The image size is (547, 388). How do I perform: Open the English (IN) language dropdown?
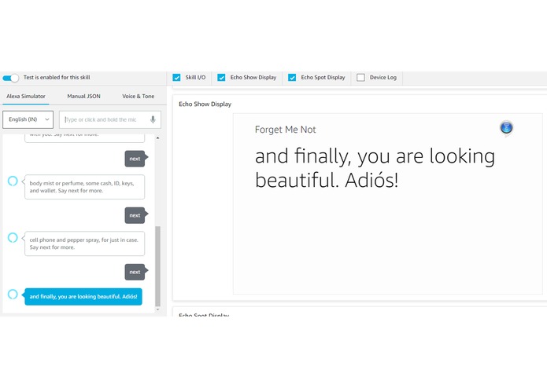click(x=28, y=119)
